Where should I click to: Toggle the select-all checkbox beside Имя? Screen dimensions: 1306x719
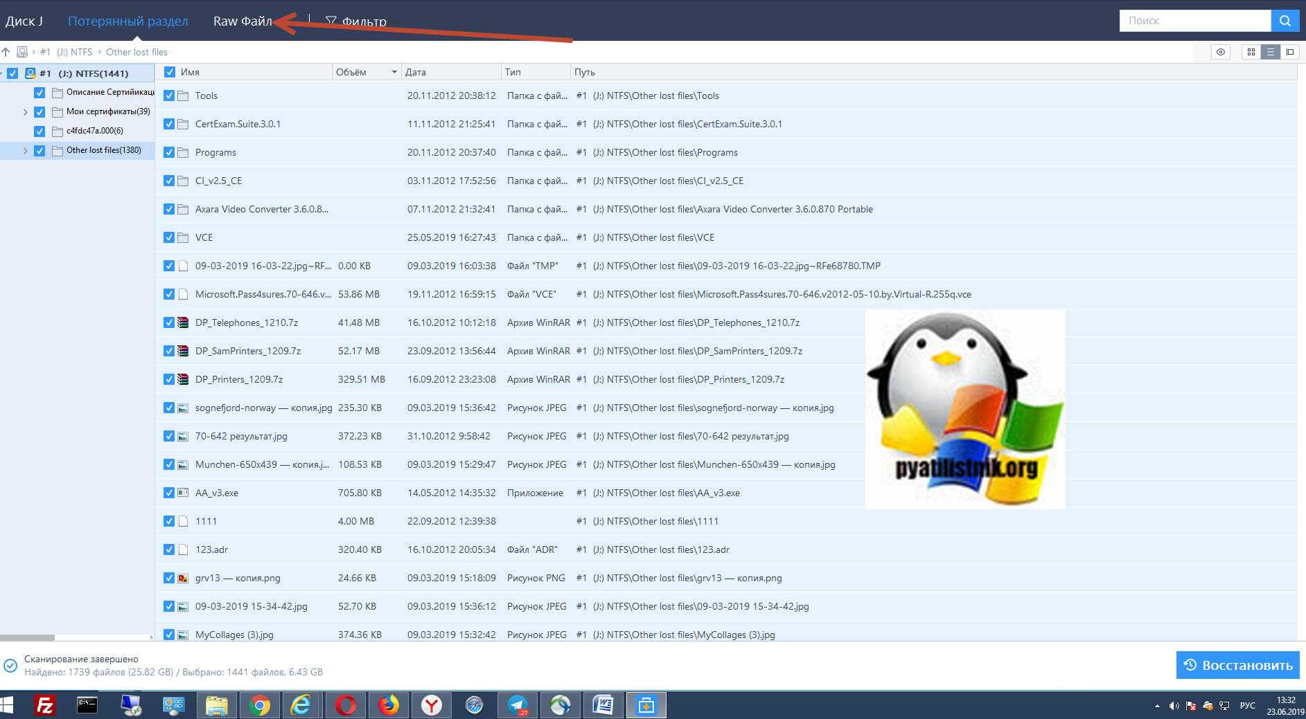tap(170, 72)
